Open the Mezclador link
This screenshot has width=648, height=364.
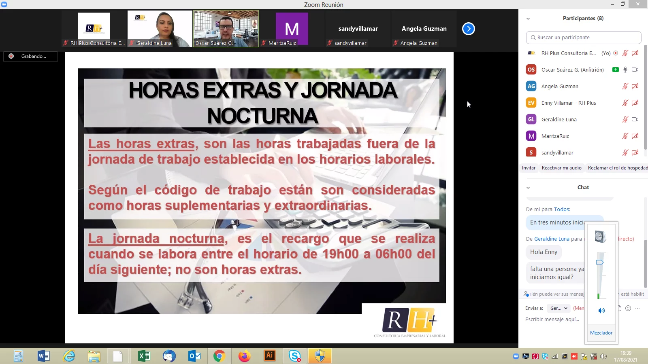pyautogui.click(x=601, y=333)
